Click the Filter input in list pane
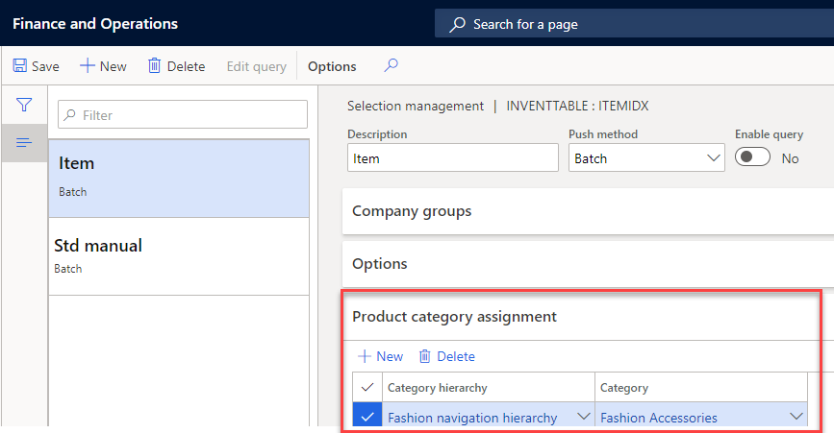The width and height of the screenshot is (834, 433). click(x=183, y=114)
